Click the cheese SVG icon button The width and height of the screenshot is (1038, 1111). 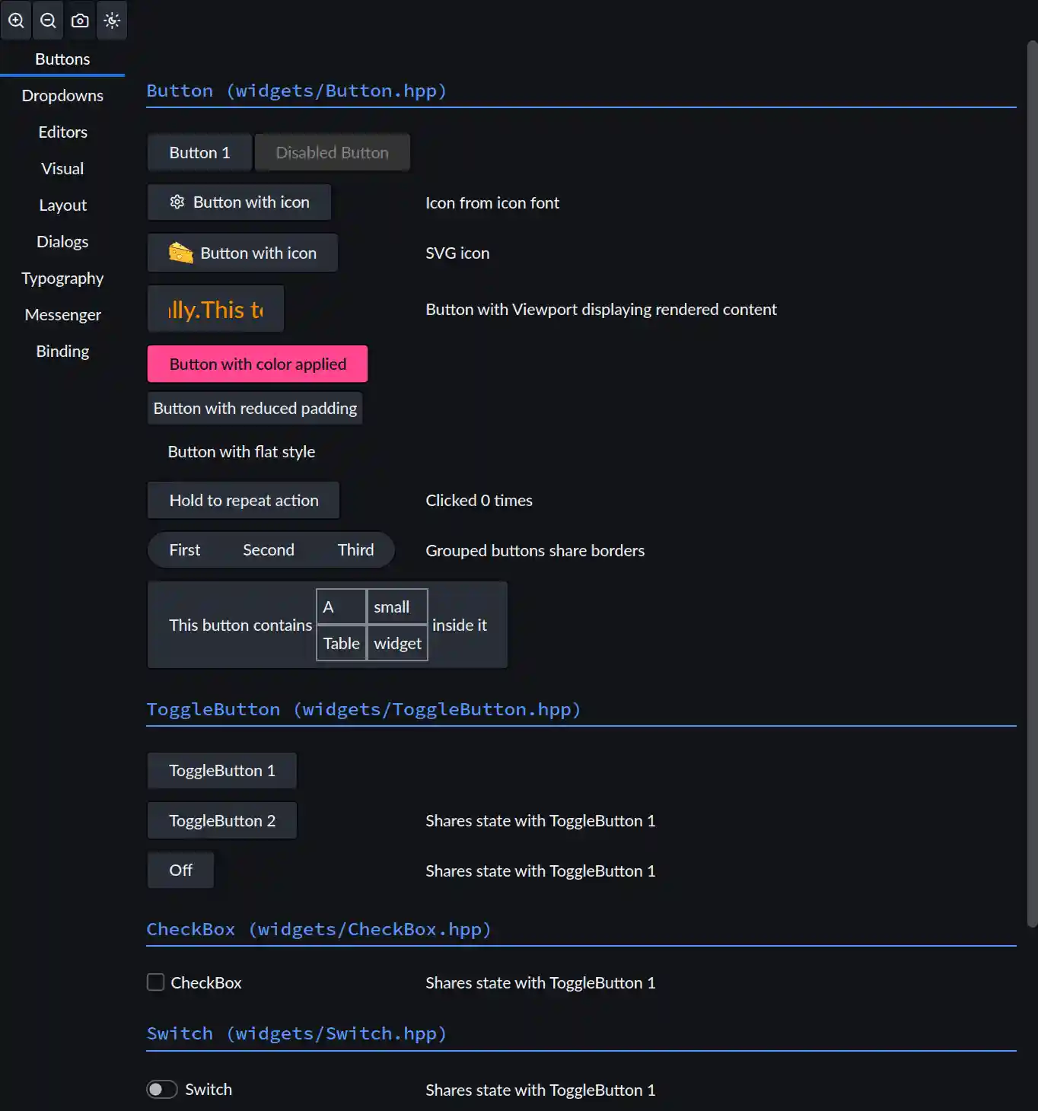point(242,253)
